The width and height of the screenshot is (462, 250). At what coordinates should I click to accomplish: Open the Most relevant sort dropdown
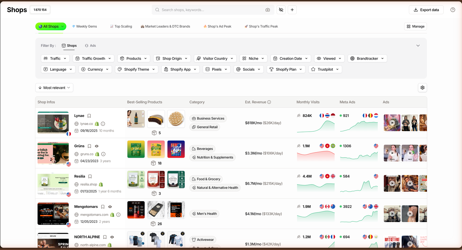(x=54, y=88)
